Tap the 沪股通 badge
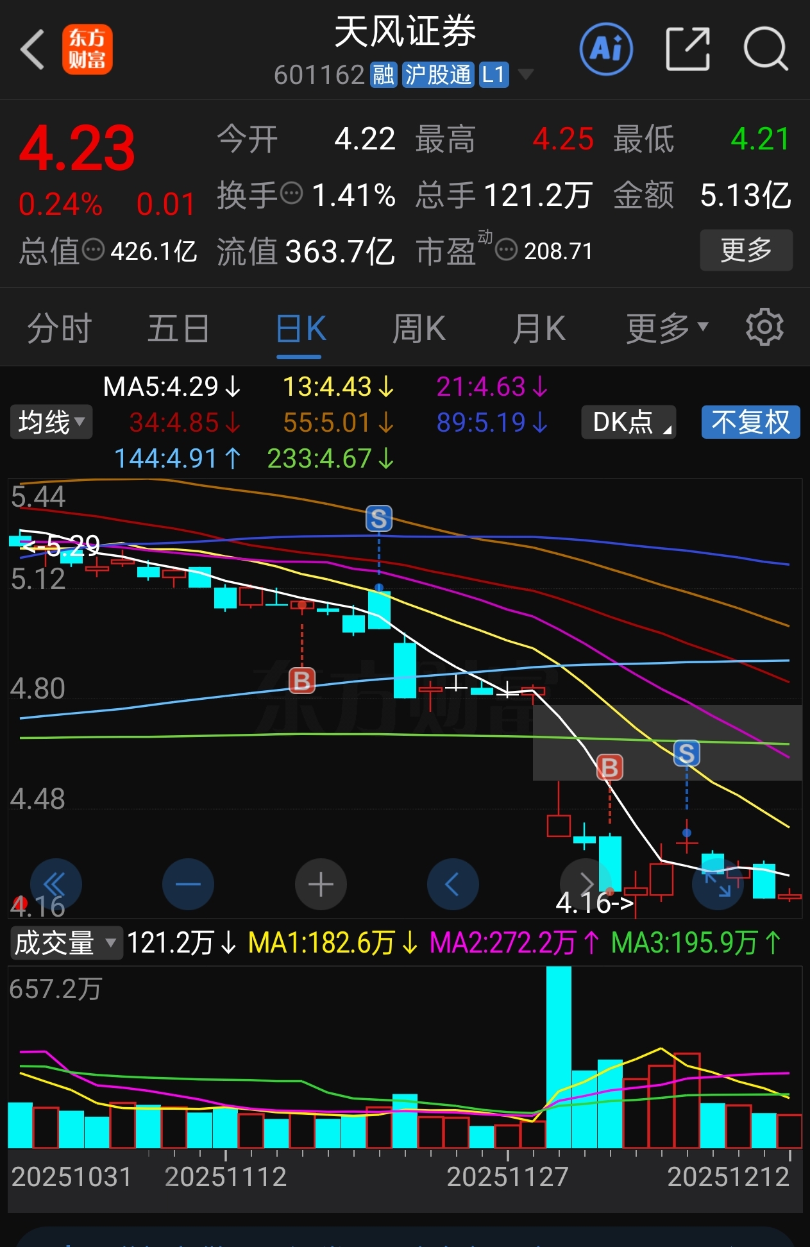The width and height of the screenshot is (810, 1247). [x=439, y=75]
